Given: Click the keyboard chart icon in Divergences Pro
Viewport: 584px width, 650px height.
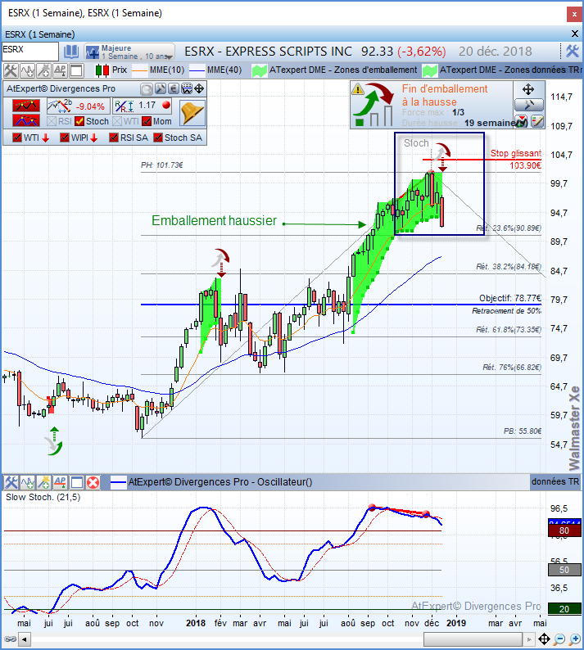Looking at the screenshot, I should coord(187,88).
